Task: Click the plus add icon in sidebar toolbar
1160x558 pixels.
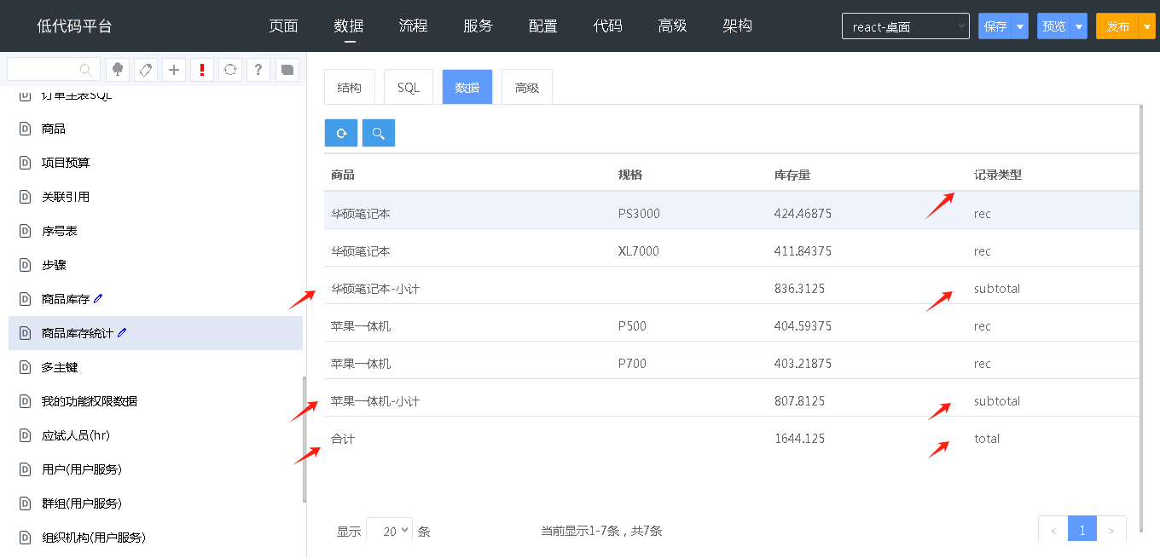Action: click(x=174, y=70)
